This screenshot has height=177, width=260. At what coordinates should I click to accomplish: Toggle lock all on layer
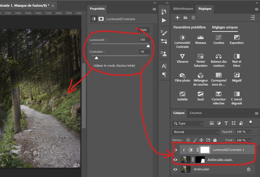[215, 140]
